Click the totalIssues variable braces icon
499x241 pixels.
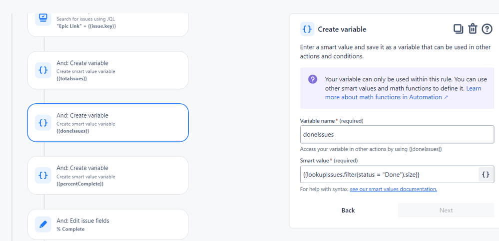pyautogui.click(x=43, y=70)
